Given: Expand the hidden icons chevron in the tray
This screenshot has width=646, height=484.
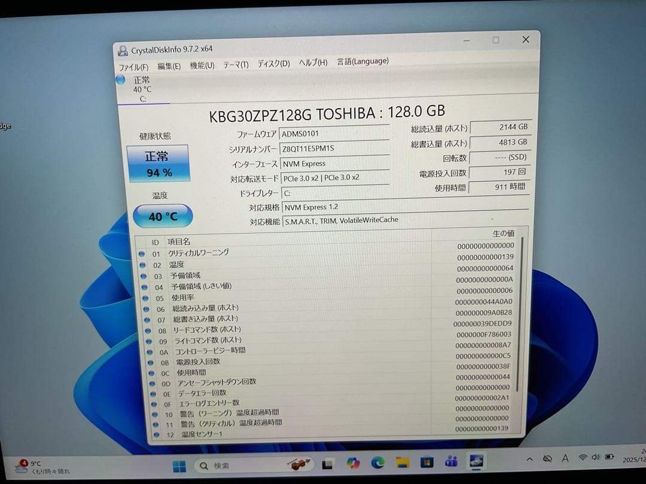Looking at the screenshot, I should [529, 458].
